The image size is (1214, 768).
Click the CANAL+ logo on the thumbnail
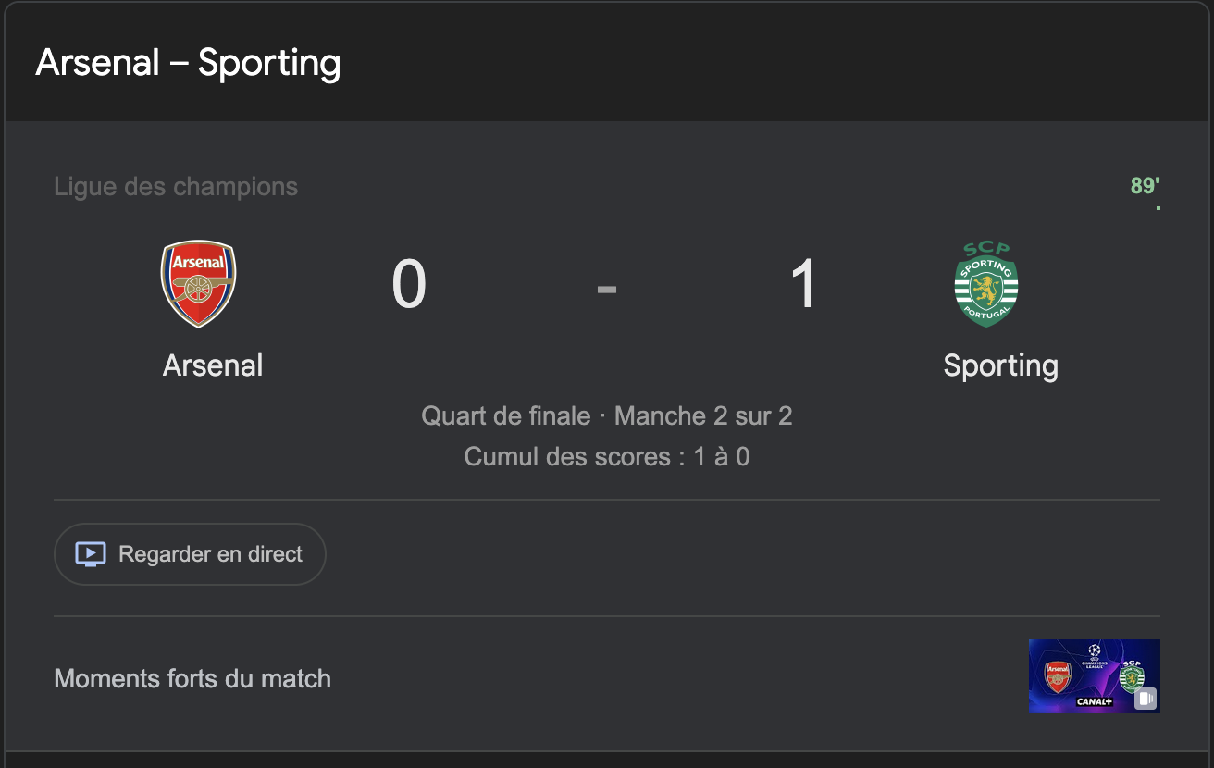1093,702
